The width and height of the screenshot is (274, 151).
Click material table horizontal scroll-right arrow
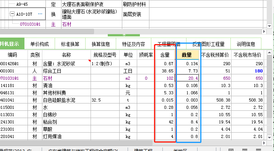coord(264,143)
